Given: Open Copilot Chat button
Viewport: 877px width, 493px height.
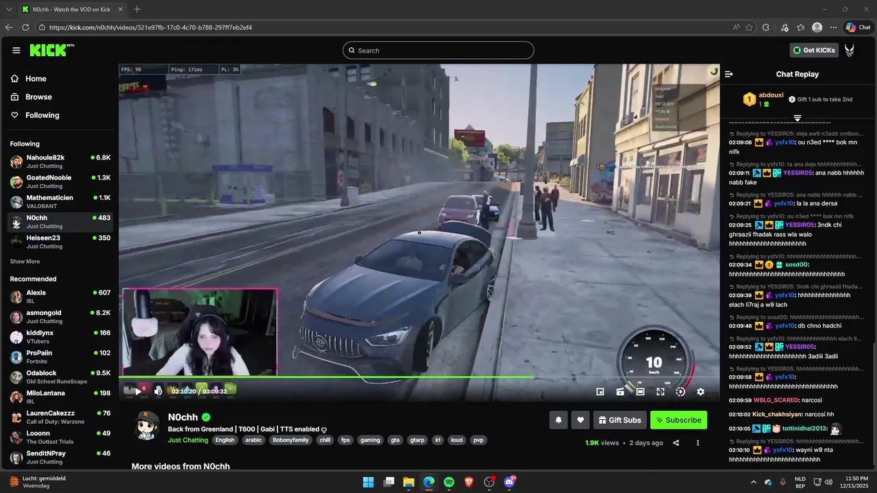Looking at the screenshot, I should [x=858, y=27].
